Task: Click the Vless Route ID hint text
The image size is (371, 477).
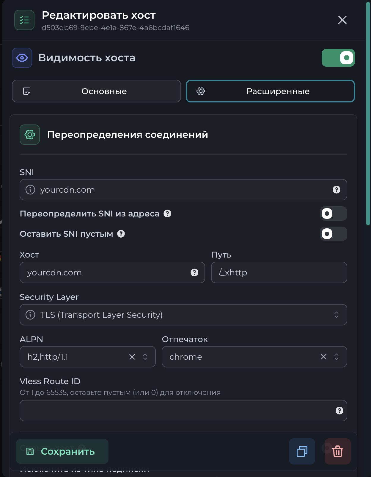Action: click(120, 392)
